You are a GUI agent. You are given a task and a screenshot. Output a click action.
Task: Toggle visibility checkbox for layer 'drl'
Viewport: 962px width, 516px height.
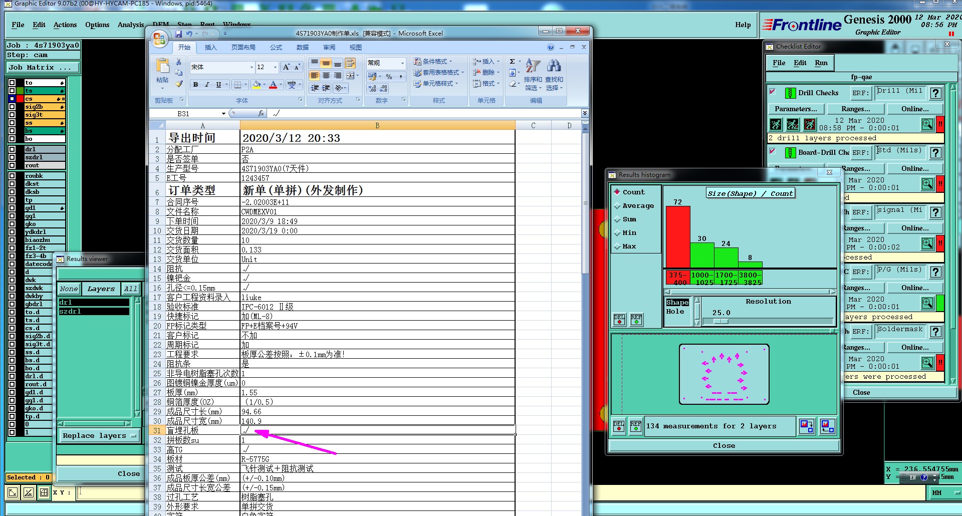(x=12, y=149)
